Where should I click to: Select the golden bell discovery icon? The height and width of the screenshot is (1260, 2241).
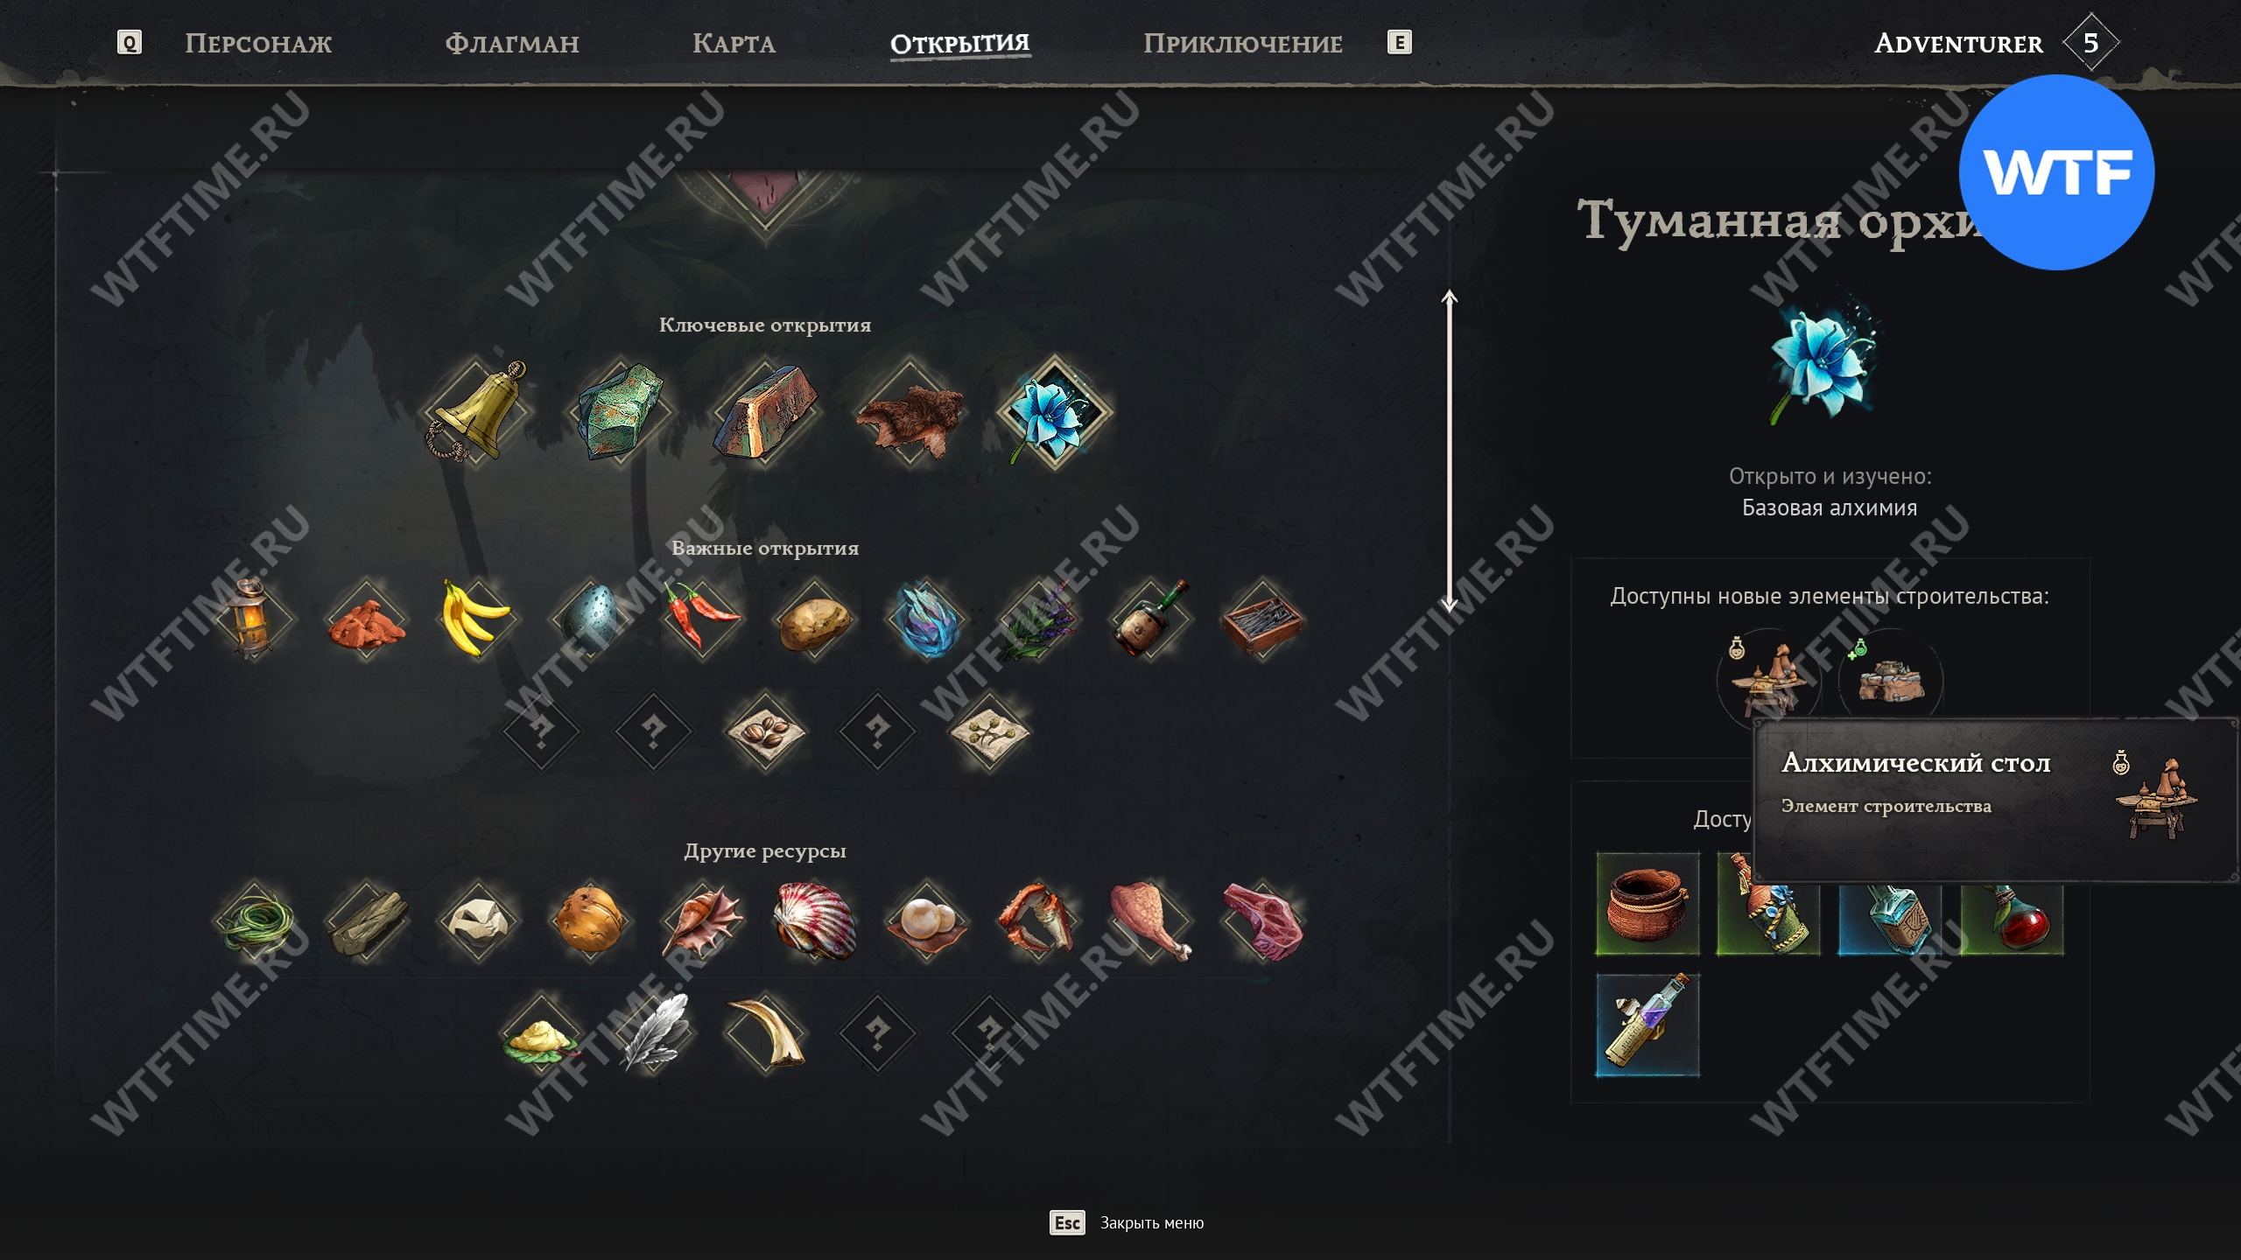(476, 411)
